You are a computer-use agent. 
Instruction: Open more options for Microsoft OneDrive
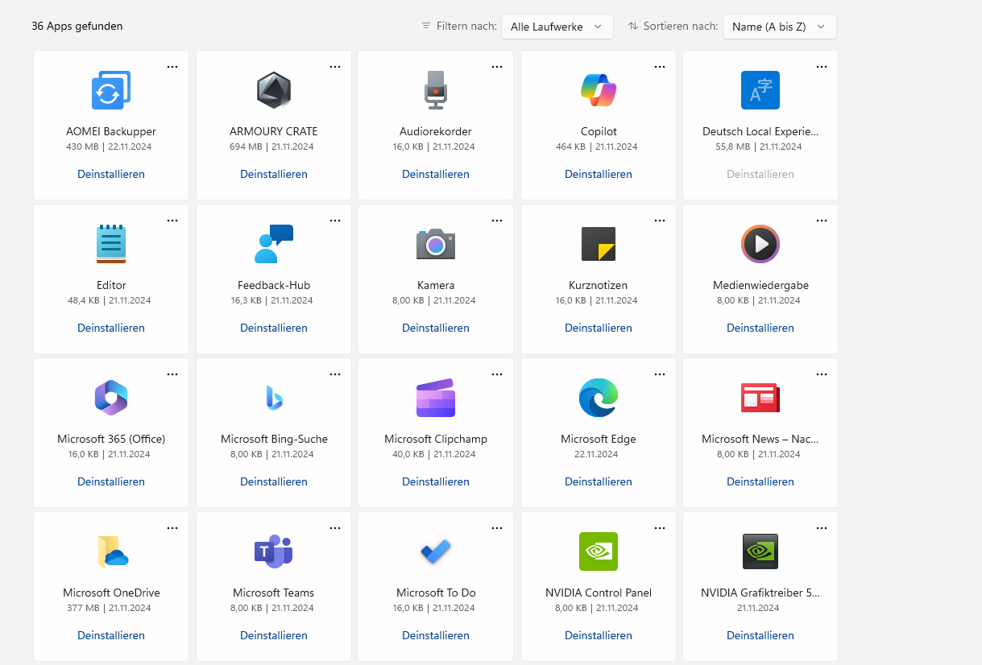tap(172, 528)
